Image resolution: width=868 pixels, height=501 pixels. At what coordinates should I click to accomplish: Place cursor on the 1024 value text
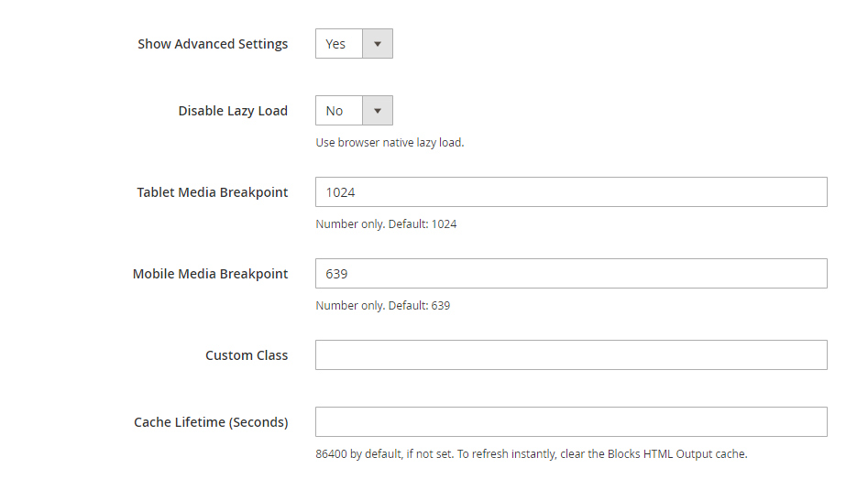coord(340,192)
